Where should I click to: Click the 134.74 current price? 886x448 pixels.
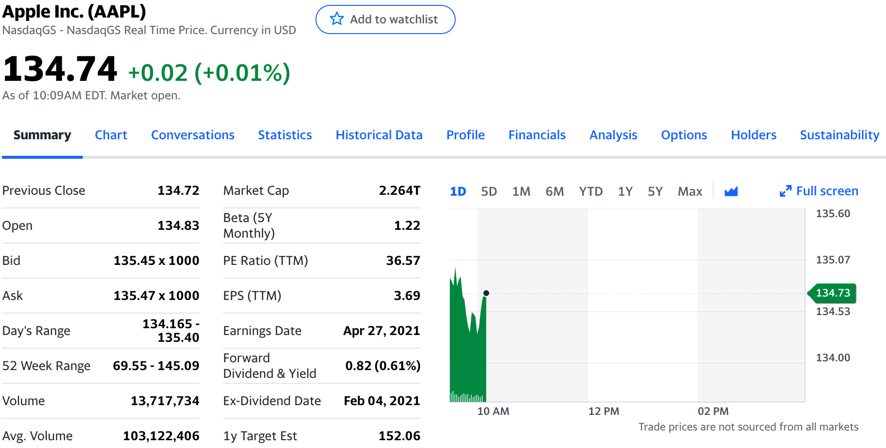(x=60, y=69)
